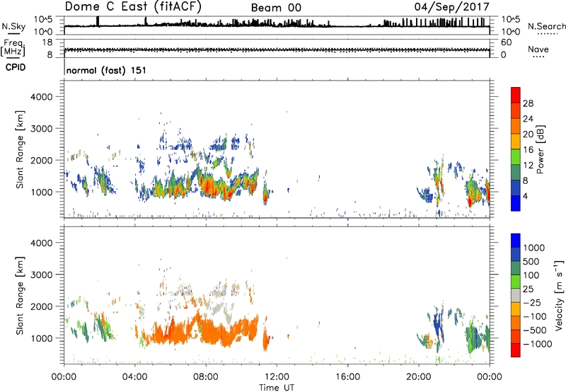Click the '4000' tick in power panel
This screenshot has height=392, width=566.
pyautogui.click(x=42, y=97)
